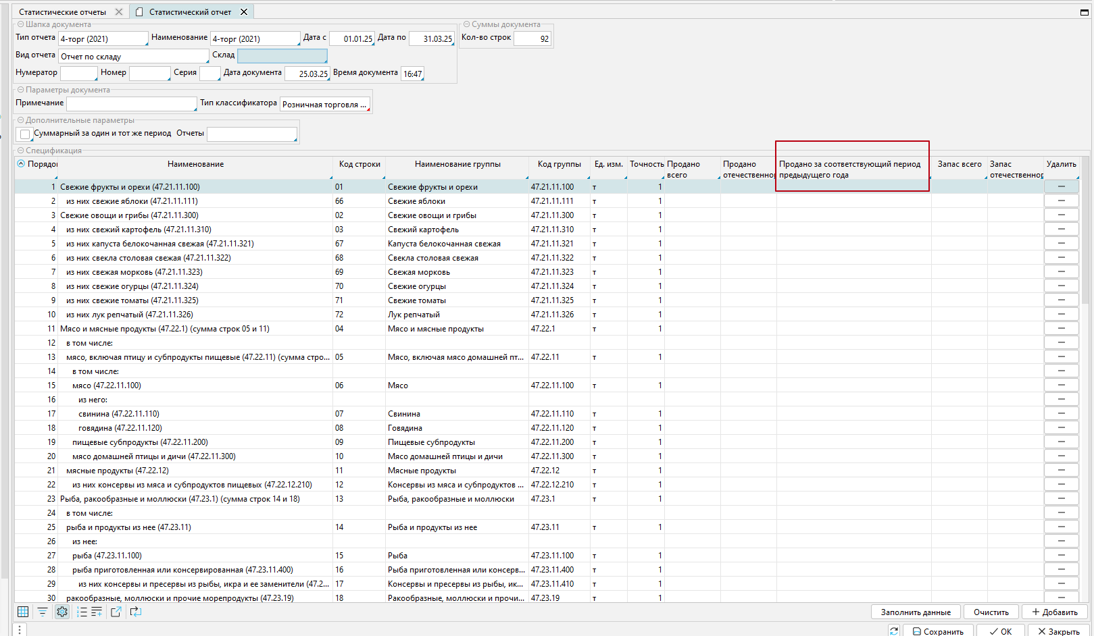Click the vertical three-dots menu icon
This screenshot has width=1094, height=636.
(20, 629)
